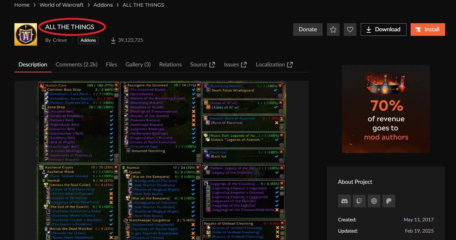This screenshot has height=240, width=456.
Task: Switch to the Files tab
Action: [112, 65]
